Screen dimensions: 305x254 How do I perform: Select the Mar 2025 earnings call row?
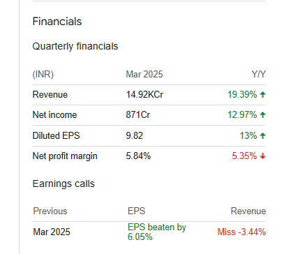[149, 232]
